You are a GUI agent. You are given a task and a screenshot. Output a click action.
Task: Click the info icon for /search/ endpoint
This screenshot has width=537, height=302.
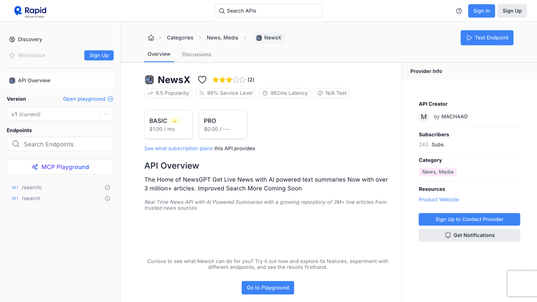[107, 187]
